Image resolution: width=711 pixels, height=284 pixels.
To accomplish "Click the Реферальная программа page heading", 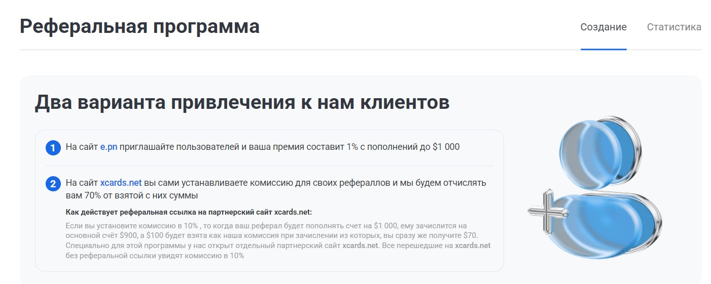I will 139,26.
